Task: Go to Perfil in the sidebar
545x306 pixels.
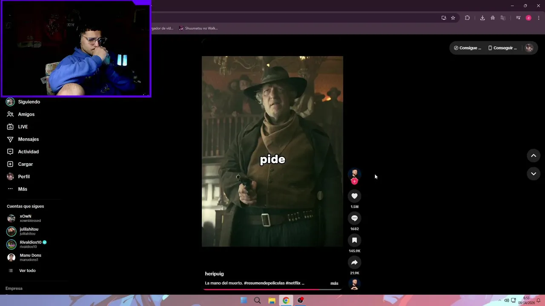Action: click(x=24, y=176)
